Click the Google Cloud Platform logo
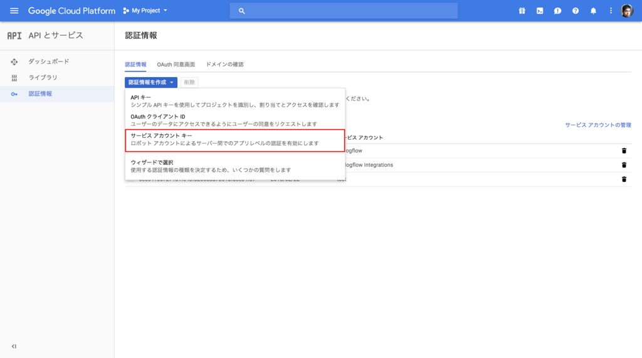Viewport: 642px width, 358px height. (x=71, y=11)
